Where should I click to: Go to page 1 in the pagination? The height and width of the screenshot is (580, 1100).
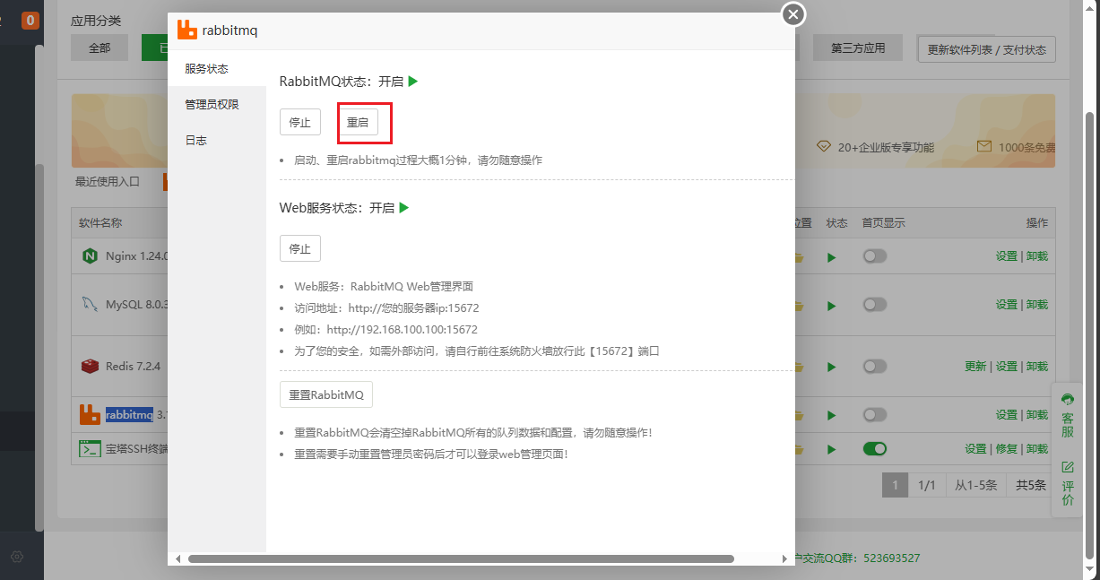pos(895,485)
